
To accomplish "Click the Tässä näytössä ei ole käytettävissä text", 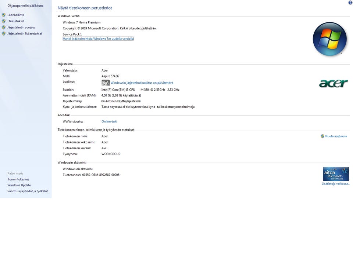I will 148,107.
